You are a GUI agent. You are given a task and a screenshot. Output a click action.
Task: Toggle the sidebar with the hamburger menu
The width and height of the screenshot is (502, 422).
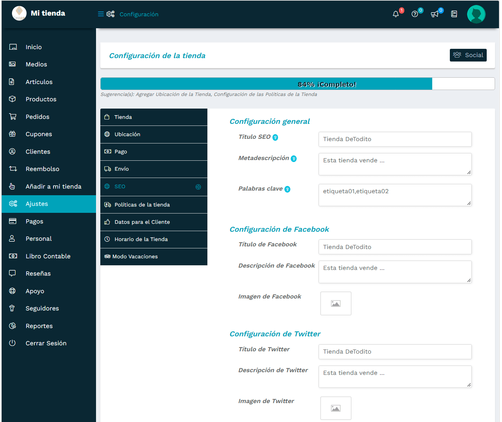[101, 14]
